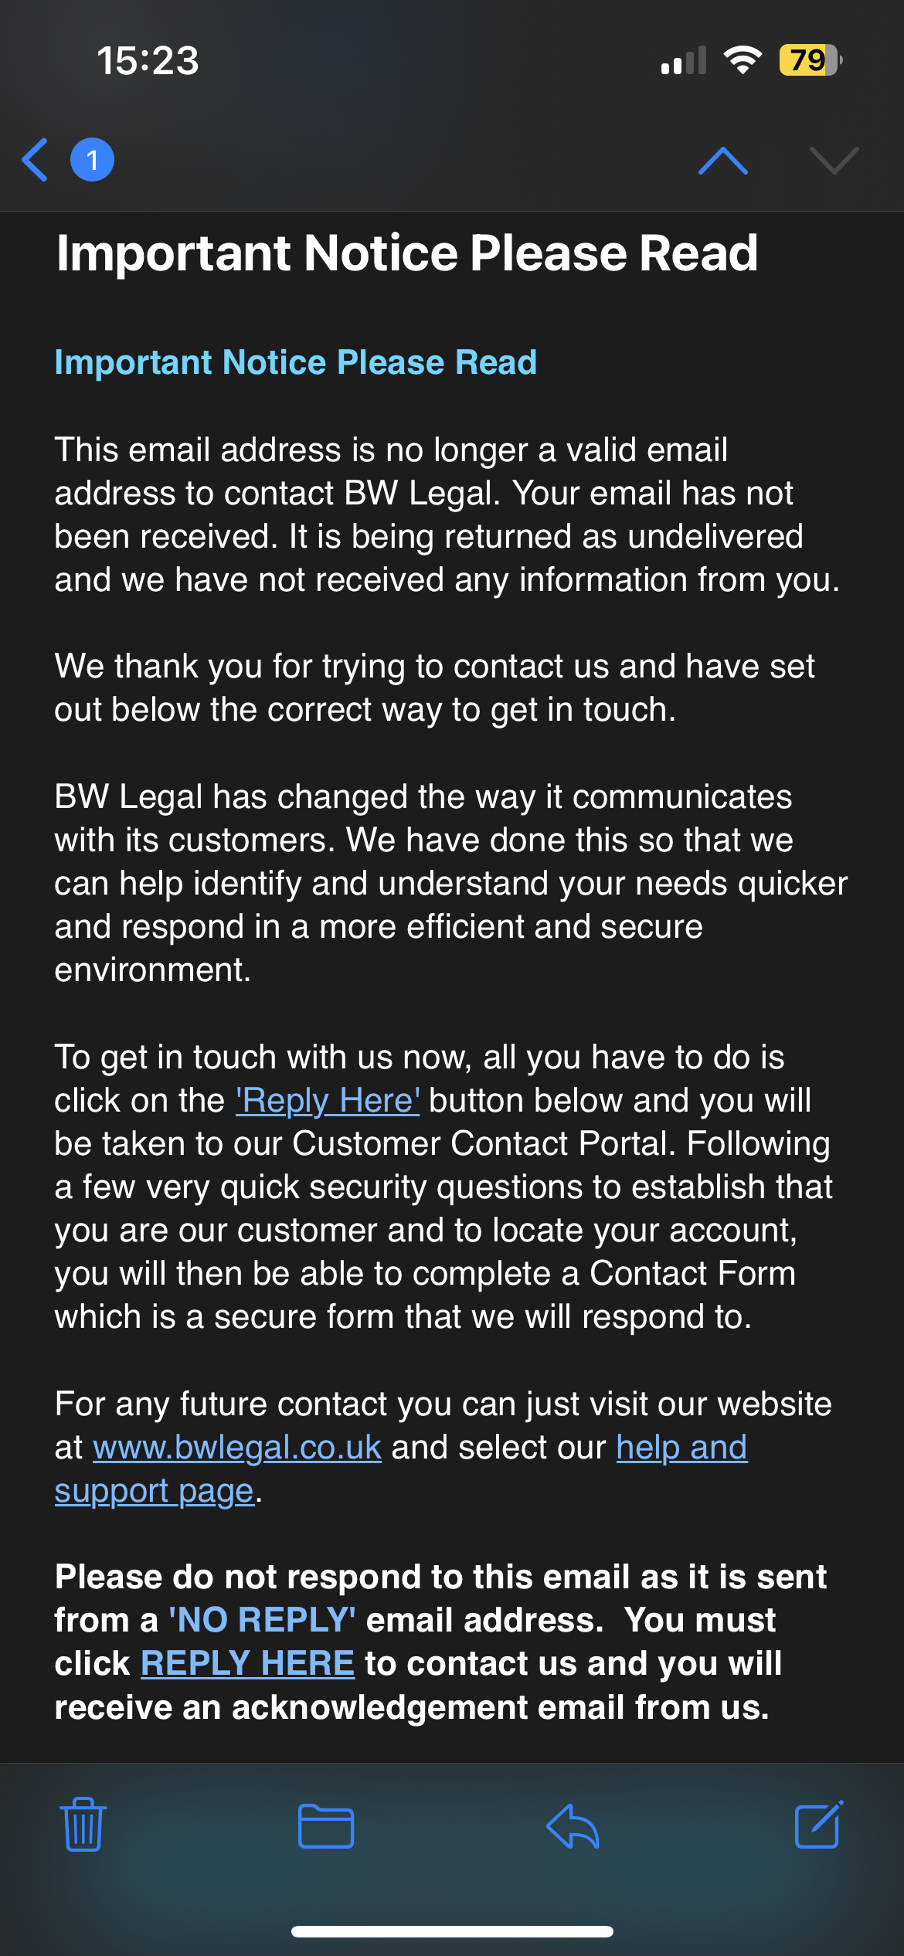904x1956 pixels.
Task: Open the help and support page link
Action: click(681, 1447)
